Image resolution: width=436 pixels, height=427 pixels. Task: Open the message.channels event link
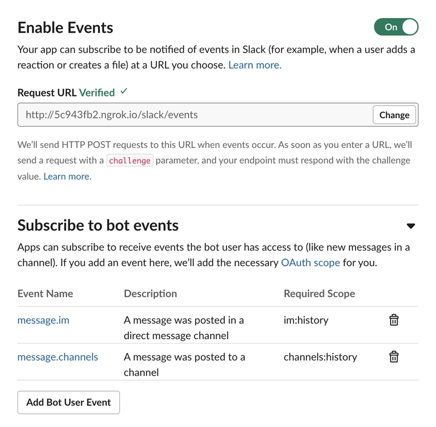pos(58,357)
